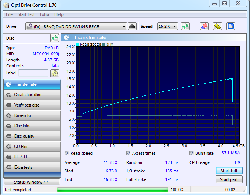Go to the Drive info section

32,115
